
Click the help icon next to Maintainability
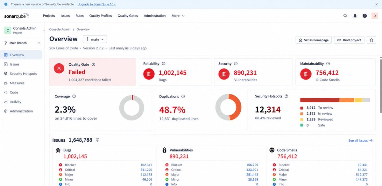(x=328, y=64)
